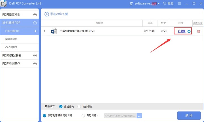
Task: Select 編輯優先 conversion mode
Action: coord(61,106)
